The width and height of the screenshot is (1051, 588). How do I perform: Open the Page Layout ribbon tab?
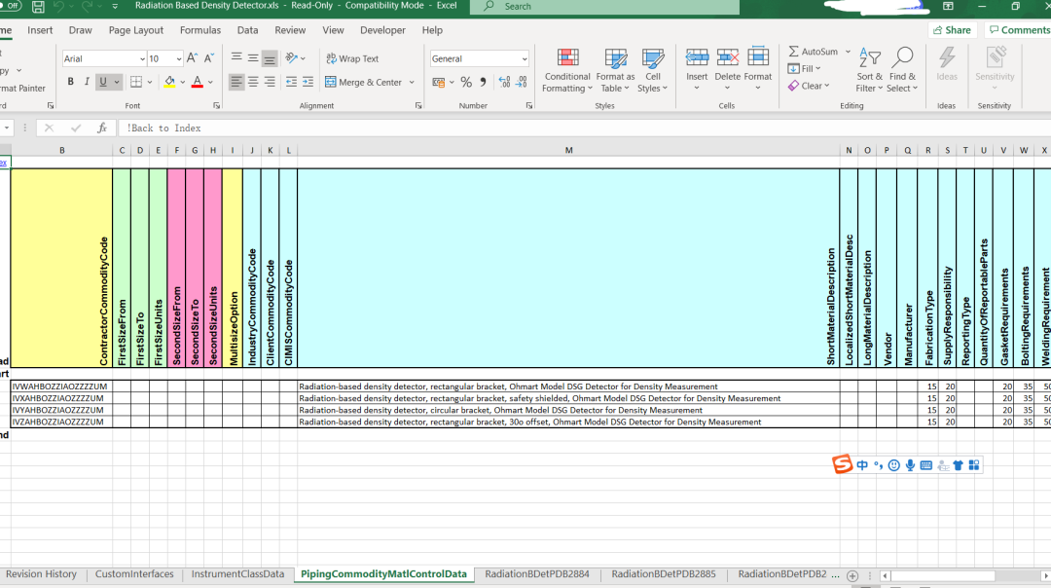[x=136, y=30]
